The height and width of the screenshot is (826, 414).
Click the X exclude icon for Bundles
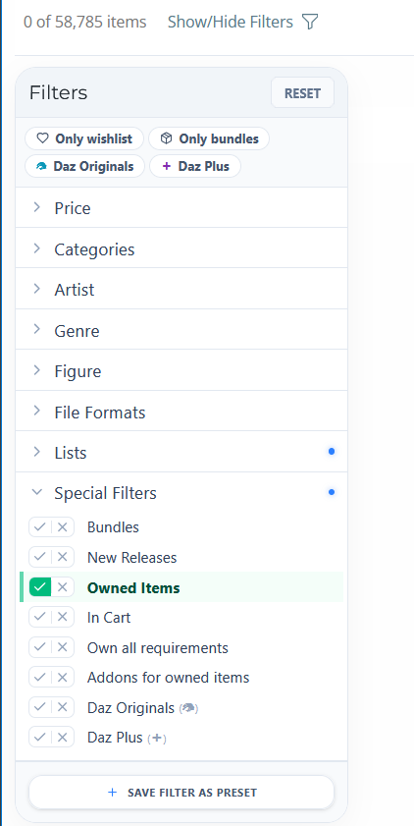63,527
